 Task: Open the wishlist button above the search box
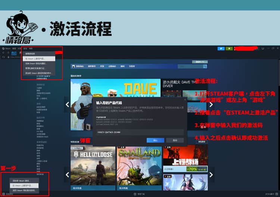200,62
